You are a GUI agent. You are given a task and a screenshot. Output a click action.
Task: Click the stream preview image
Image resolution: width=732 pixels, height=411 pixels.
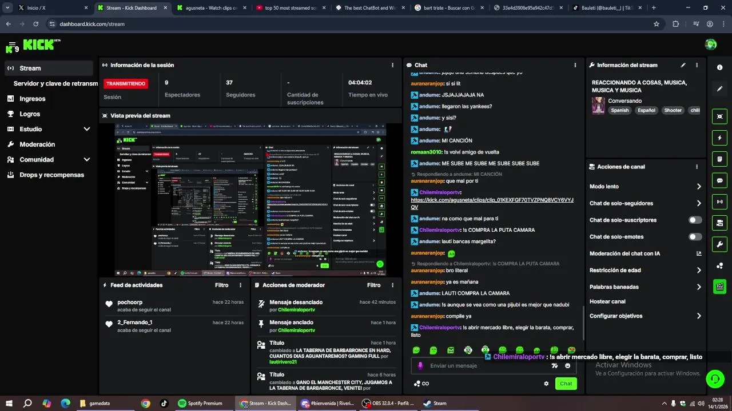click(250, 199)
